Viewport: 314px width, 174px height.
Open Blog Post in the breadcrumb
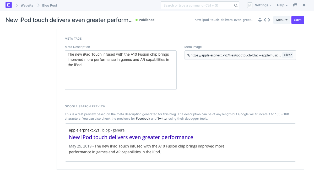point(50,5)
